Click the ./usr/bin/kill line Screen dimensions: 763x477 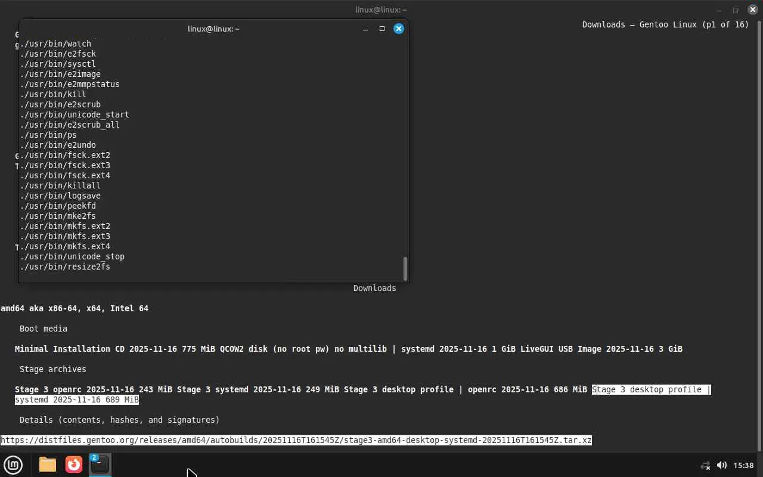coord(53,94)
